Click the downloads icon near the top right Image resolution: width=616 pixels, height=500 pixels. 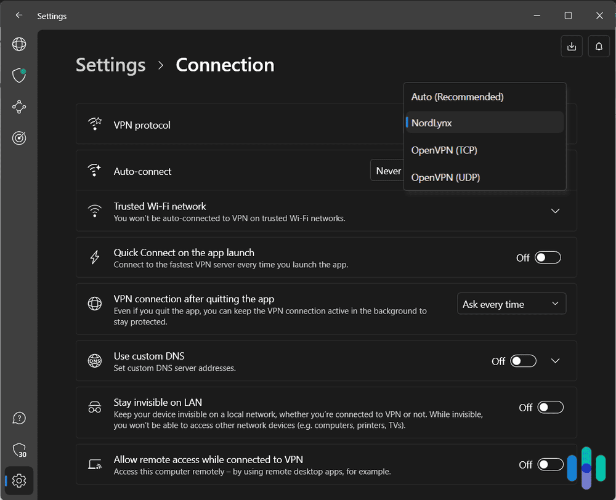(571, 46)
